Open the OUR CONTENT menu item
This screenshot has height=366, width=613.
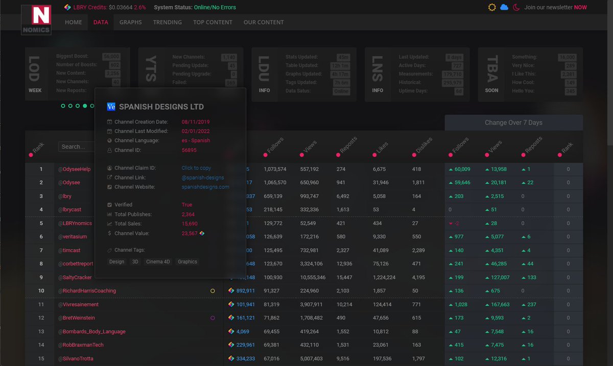coord(264,22)
